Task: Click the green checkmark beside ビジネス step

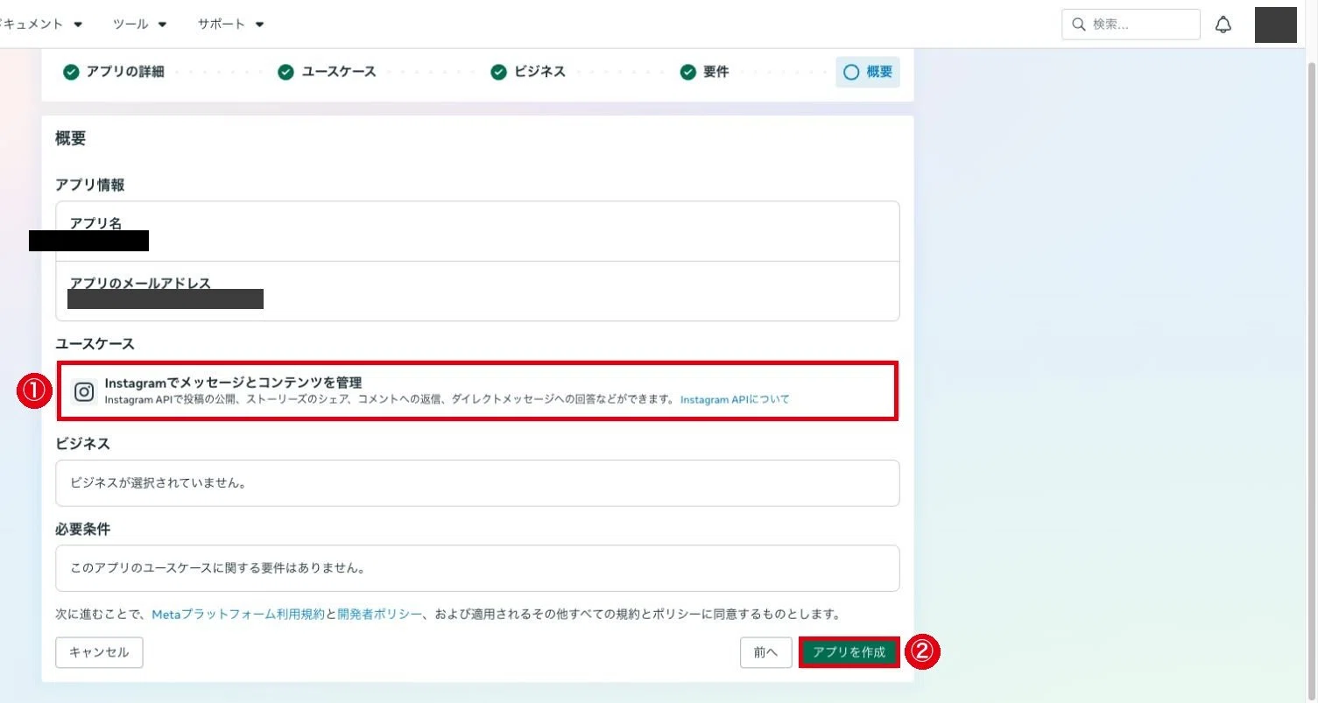Action: click(x=498, y=72)
